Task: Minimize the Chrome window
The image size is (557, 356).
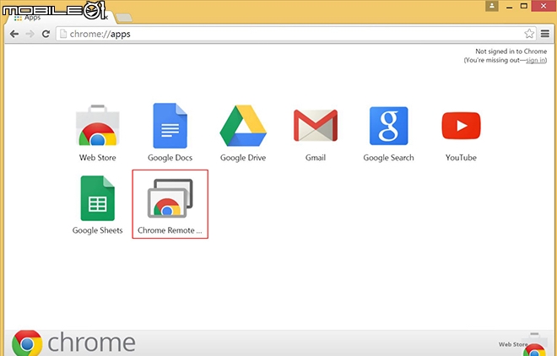Action: 509,6
